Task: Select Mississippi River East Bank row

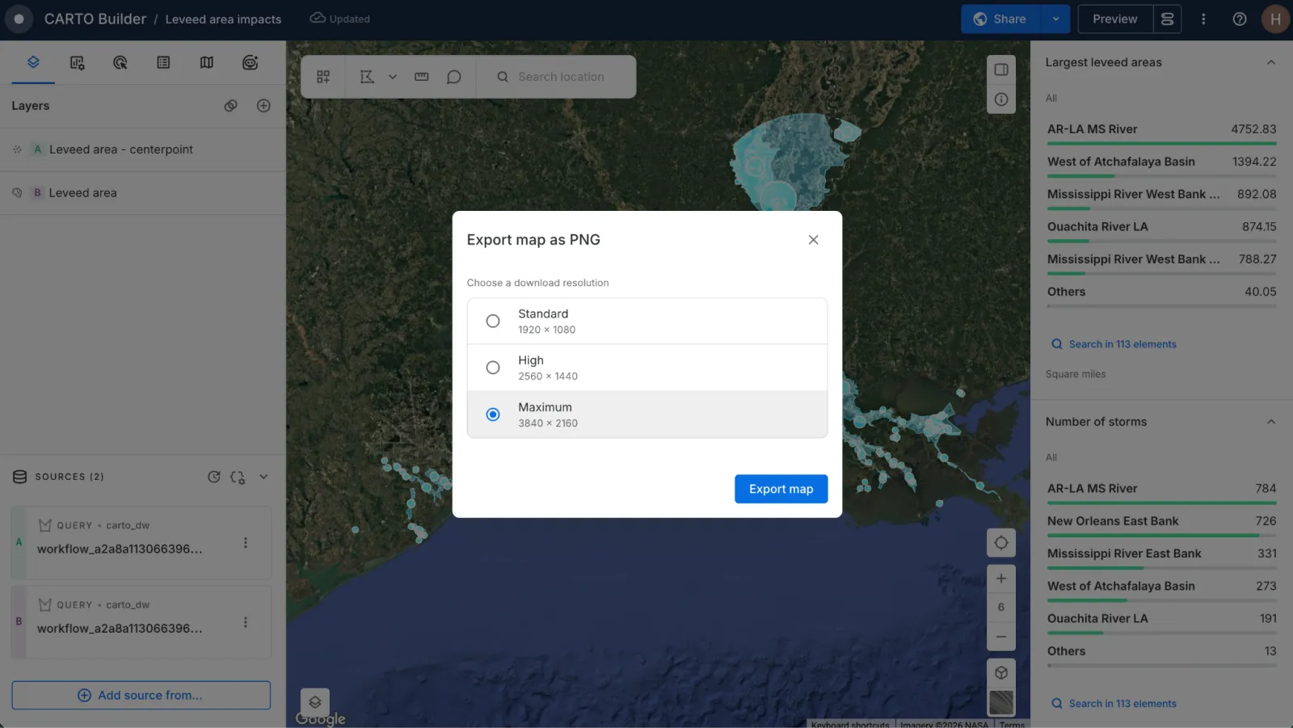Action: tap(1162, 557)
